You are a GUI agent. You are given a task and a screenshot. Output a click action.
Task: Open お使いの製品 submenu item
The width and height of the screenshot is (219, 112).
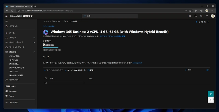coord(15,56)
